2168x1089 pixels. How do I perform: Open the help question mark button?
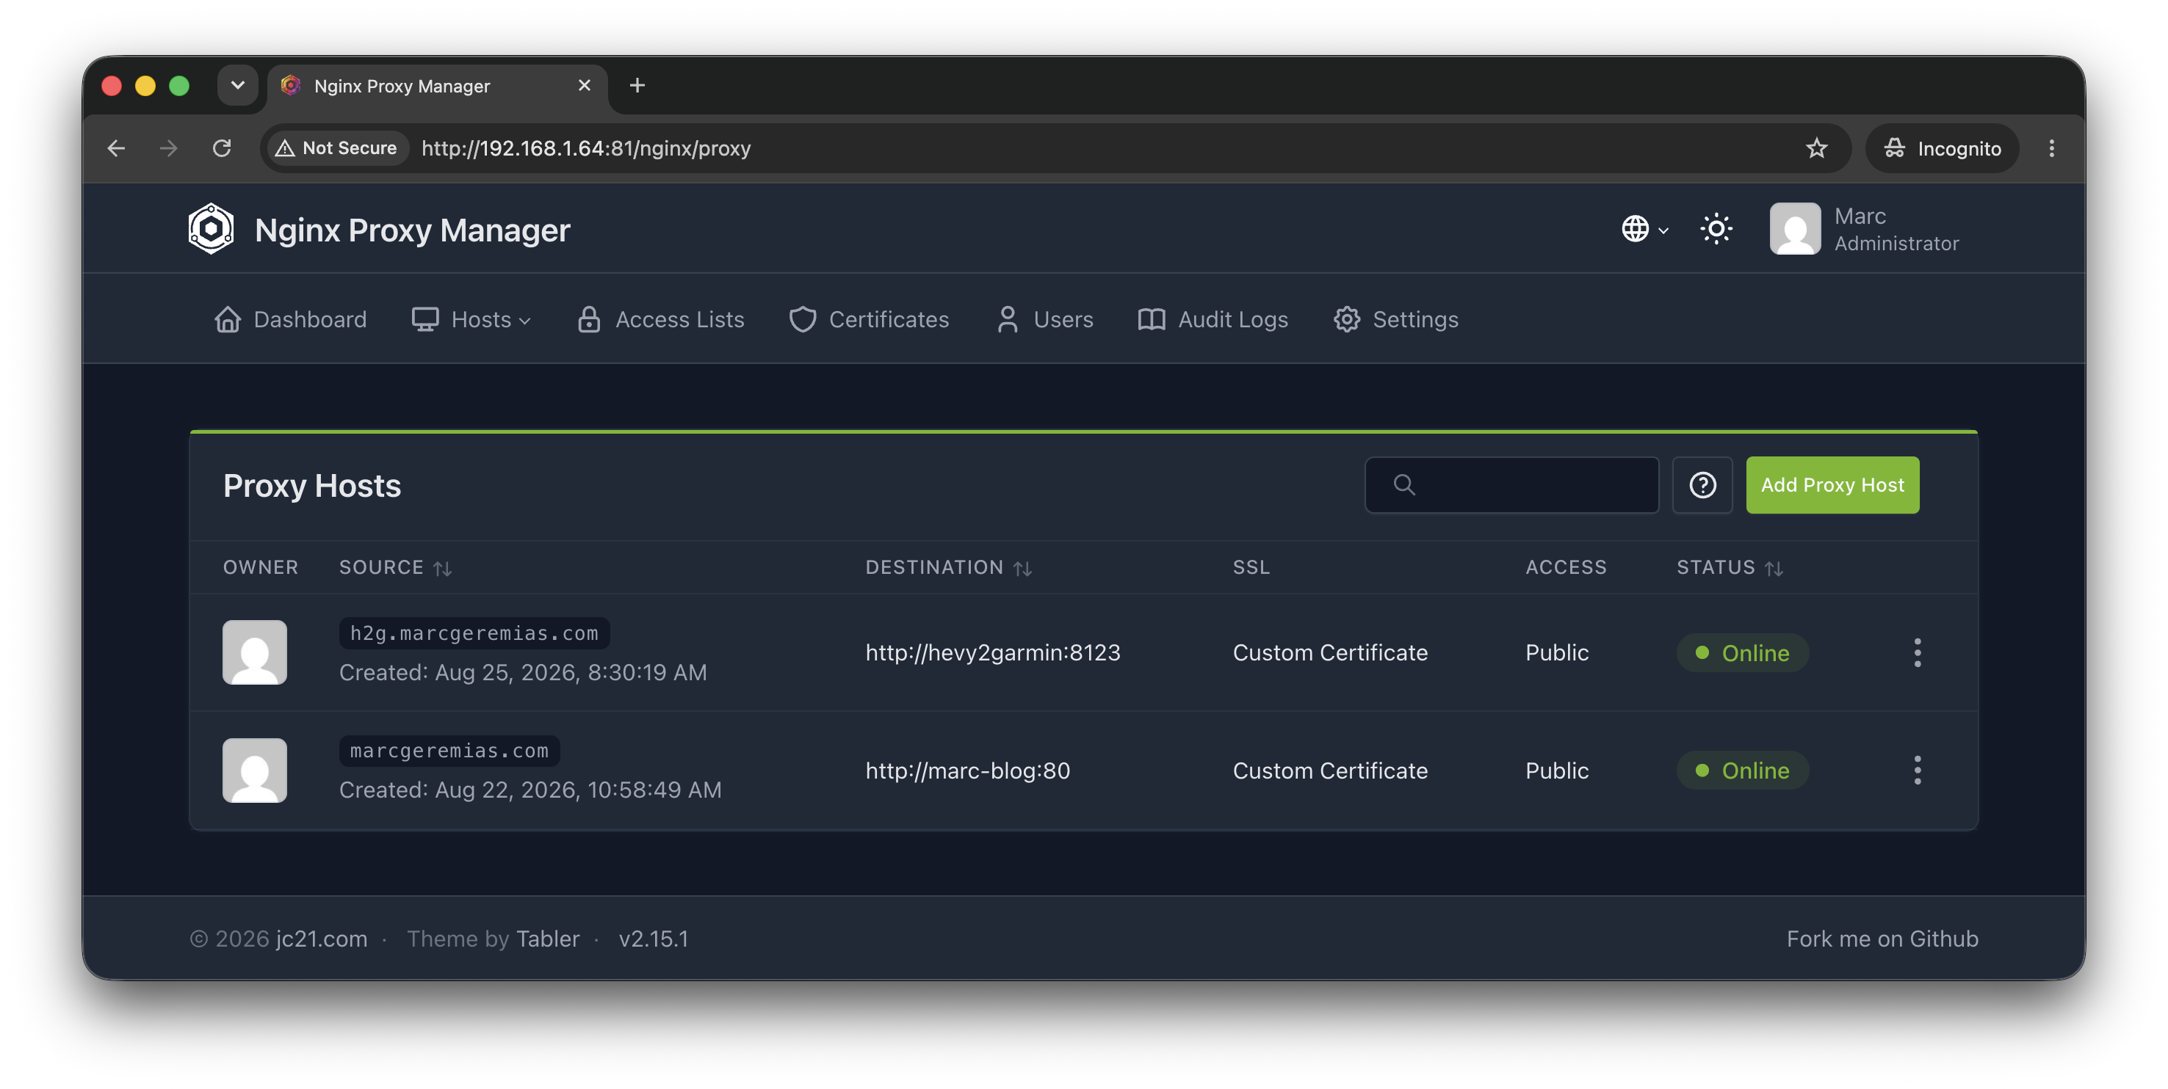click(1702, 485)
